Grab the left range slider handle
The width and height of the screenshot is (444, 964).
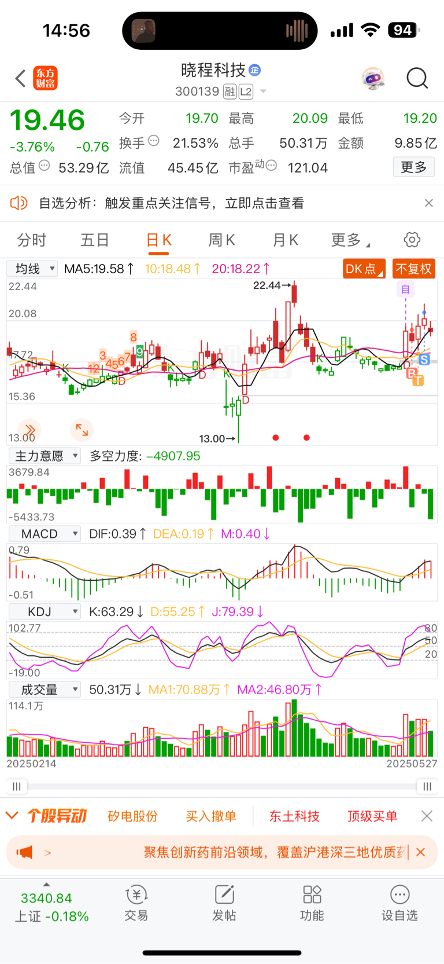click(x=17, y=786)
